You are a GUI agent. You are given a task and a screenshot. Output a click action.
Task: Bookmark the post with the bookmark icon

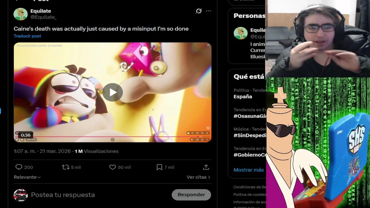(x=159, y=167)
